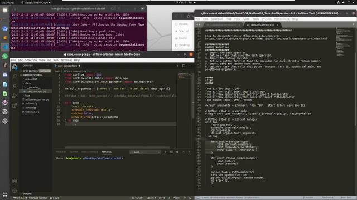Screen dimensions: 357x200
Task: Click errors and warnings count in status bar
Action: (55, 198)
